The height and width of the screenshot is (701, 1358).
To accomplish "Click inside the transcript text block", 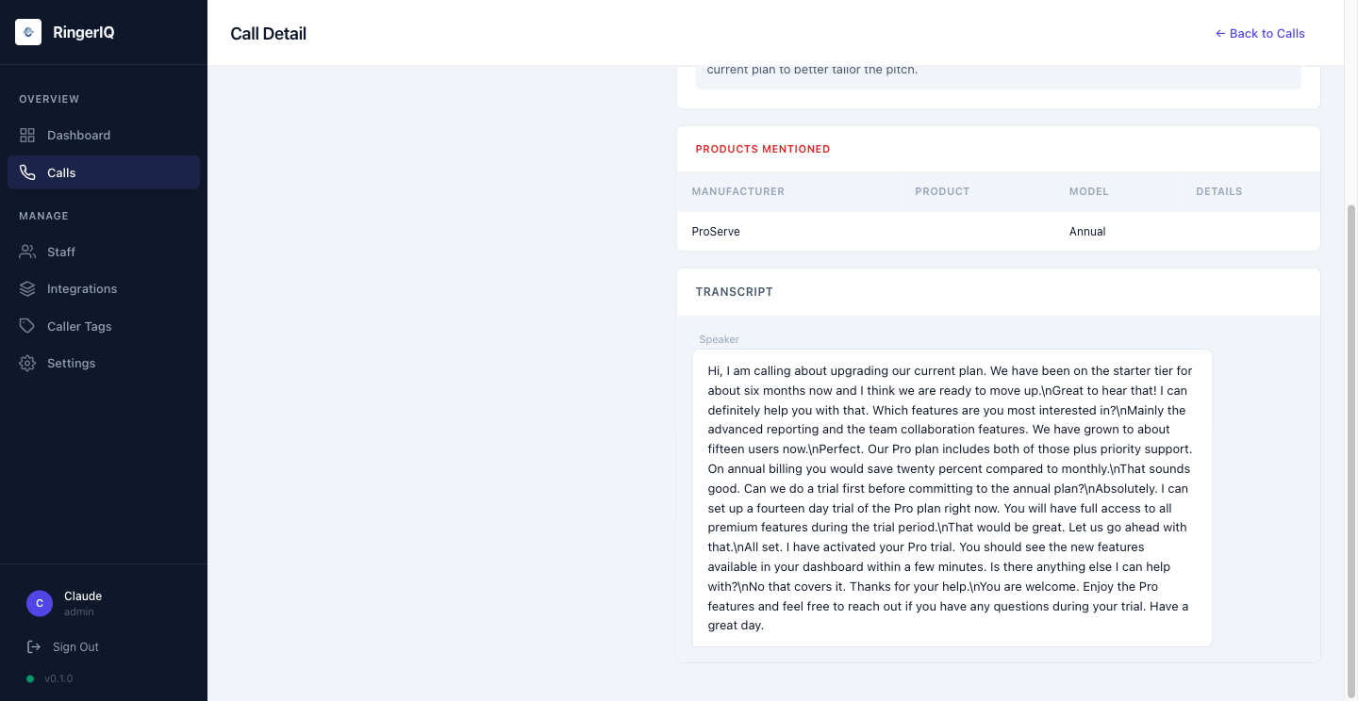I will tap(952, 497).
